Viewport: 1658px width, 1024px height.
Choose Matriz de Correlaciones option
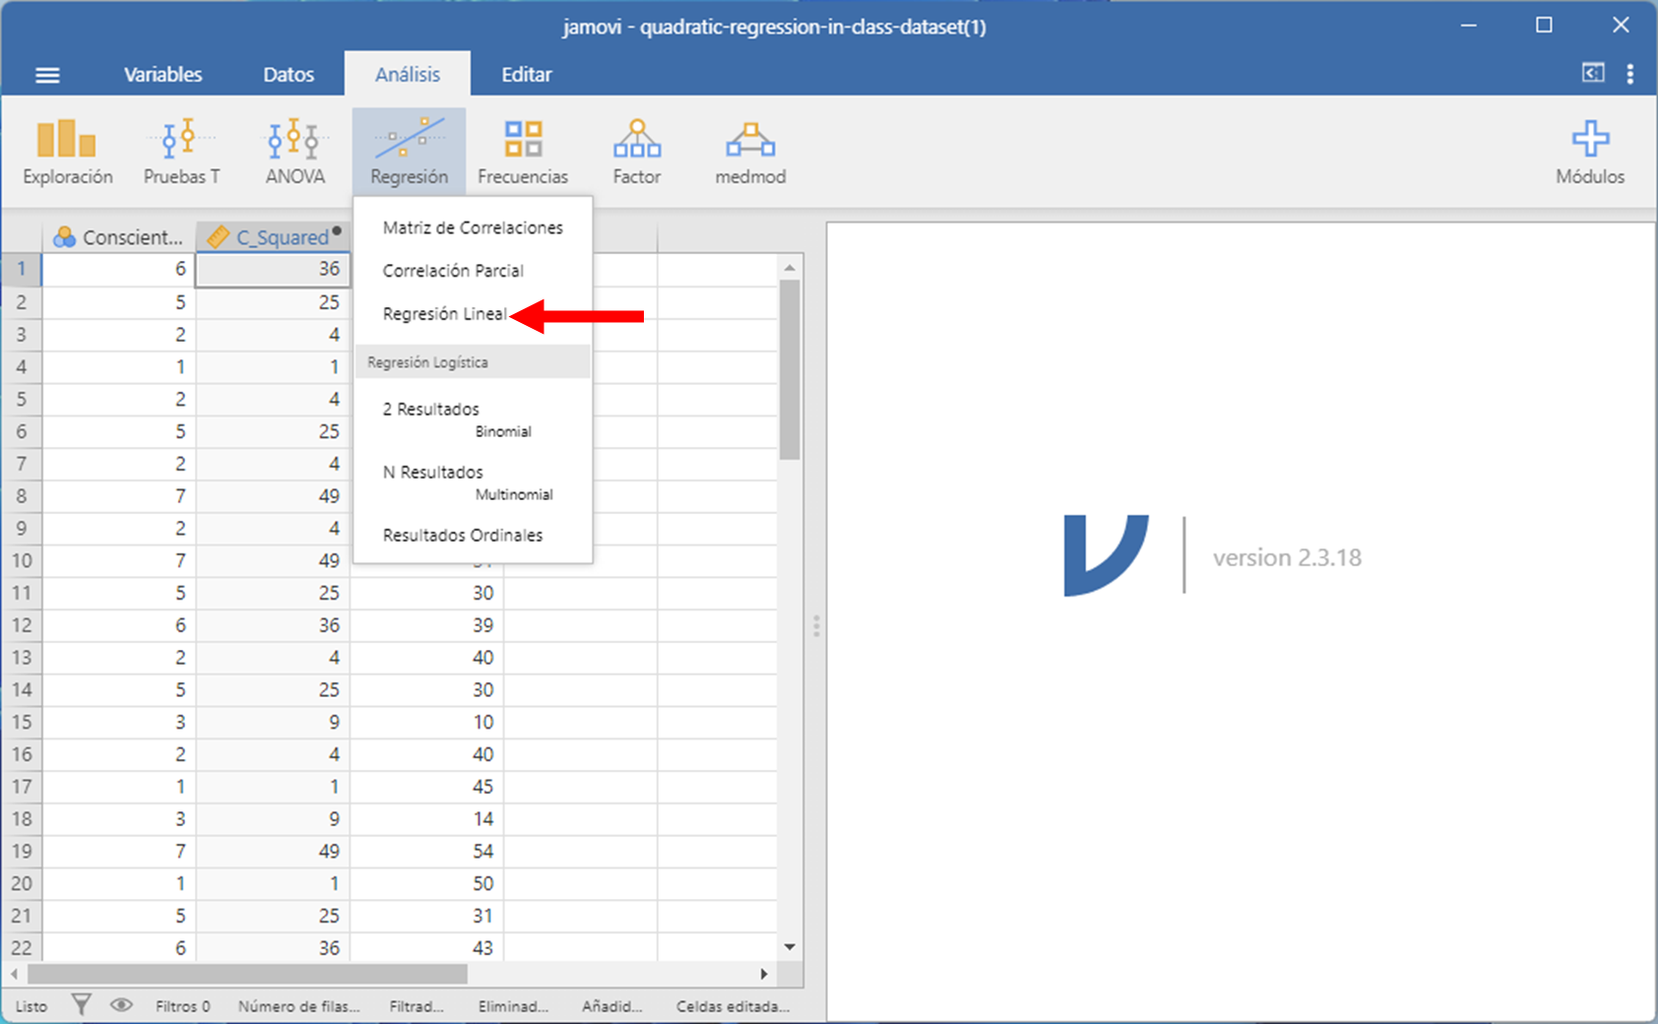click(x=473, y=227)
